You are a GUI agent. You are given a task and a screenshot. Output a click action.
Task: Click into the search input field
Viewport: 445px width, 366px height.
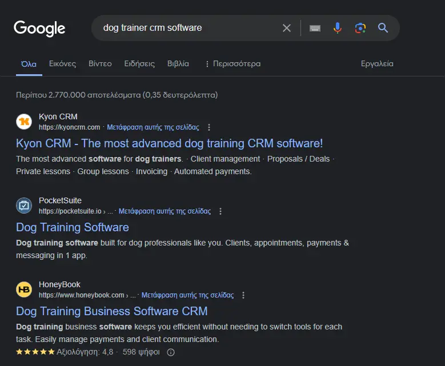click(x=189, y=28)
